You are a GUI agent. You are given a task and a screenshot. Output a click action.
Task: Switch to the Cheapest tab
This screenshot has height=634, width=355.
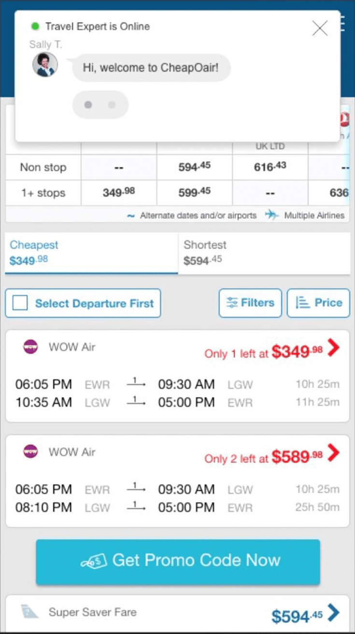coord(91,253)
